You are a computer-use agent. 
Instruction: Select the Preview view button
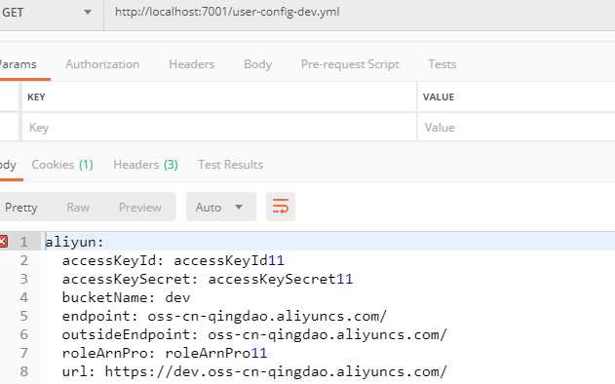(140, 207)
